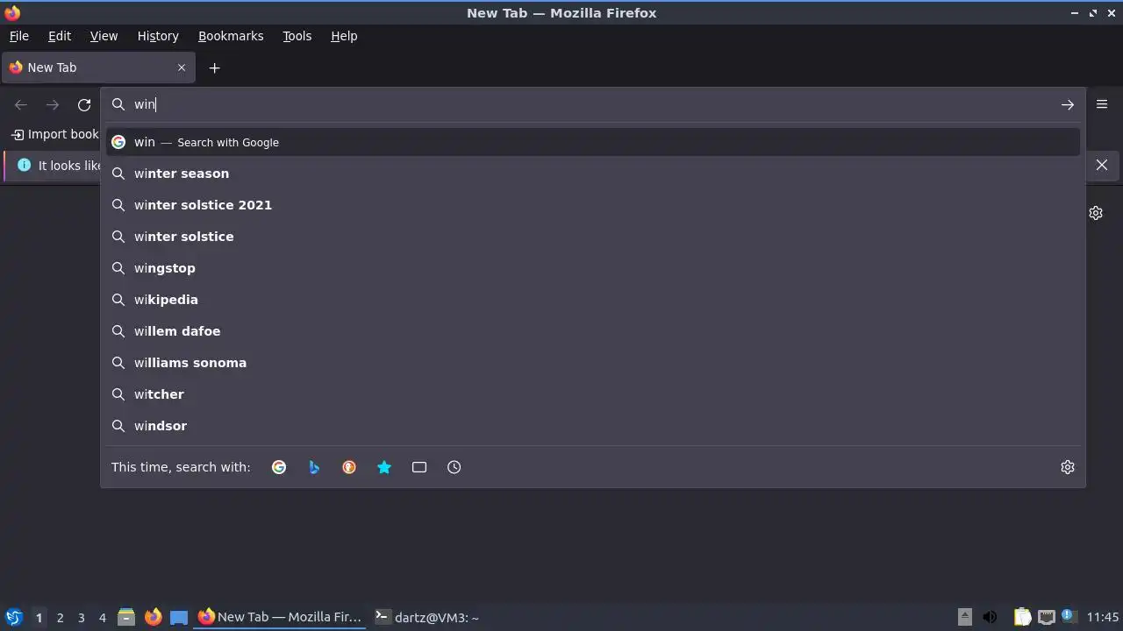This screenshot has height=631, width=1123.
Task: Dismiss the notification bar with X
Action: pyautogui.click(x=1102, y=165)
